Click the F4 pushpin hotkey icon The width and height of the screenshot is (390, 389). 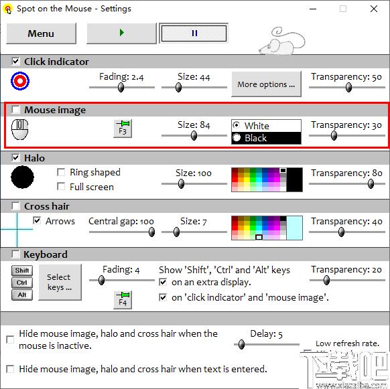point(123,300)
